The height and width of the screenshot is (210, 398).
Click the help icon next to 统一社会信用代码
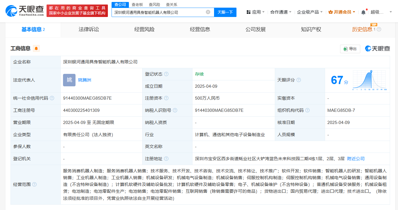[52, 98]
